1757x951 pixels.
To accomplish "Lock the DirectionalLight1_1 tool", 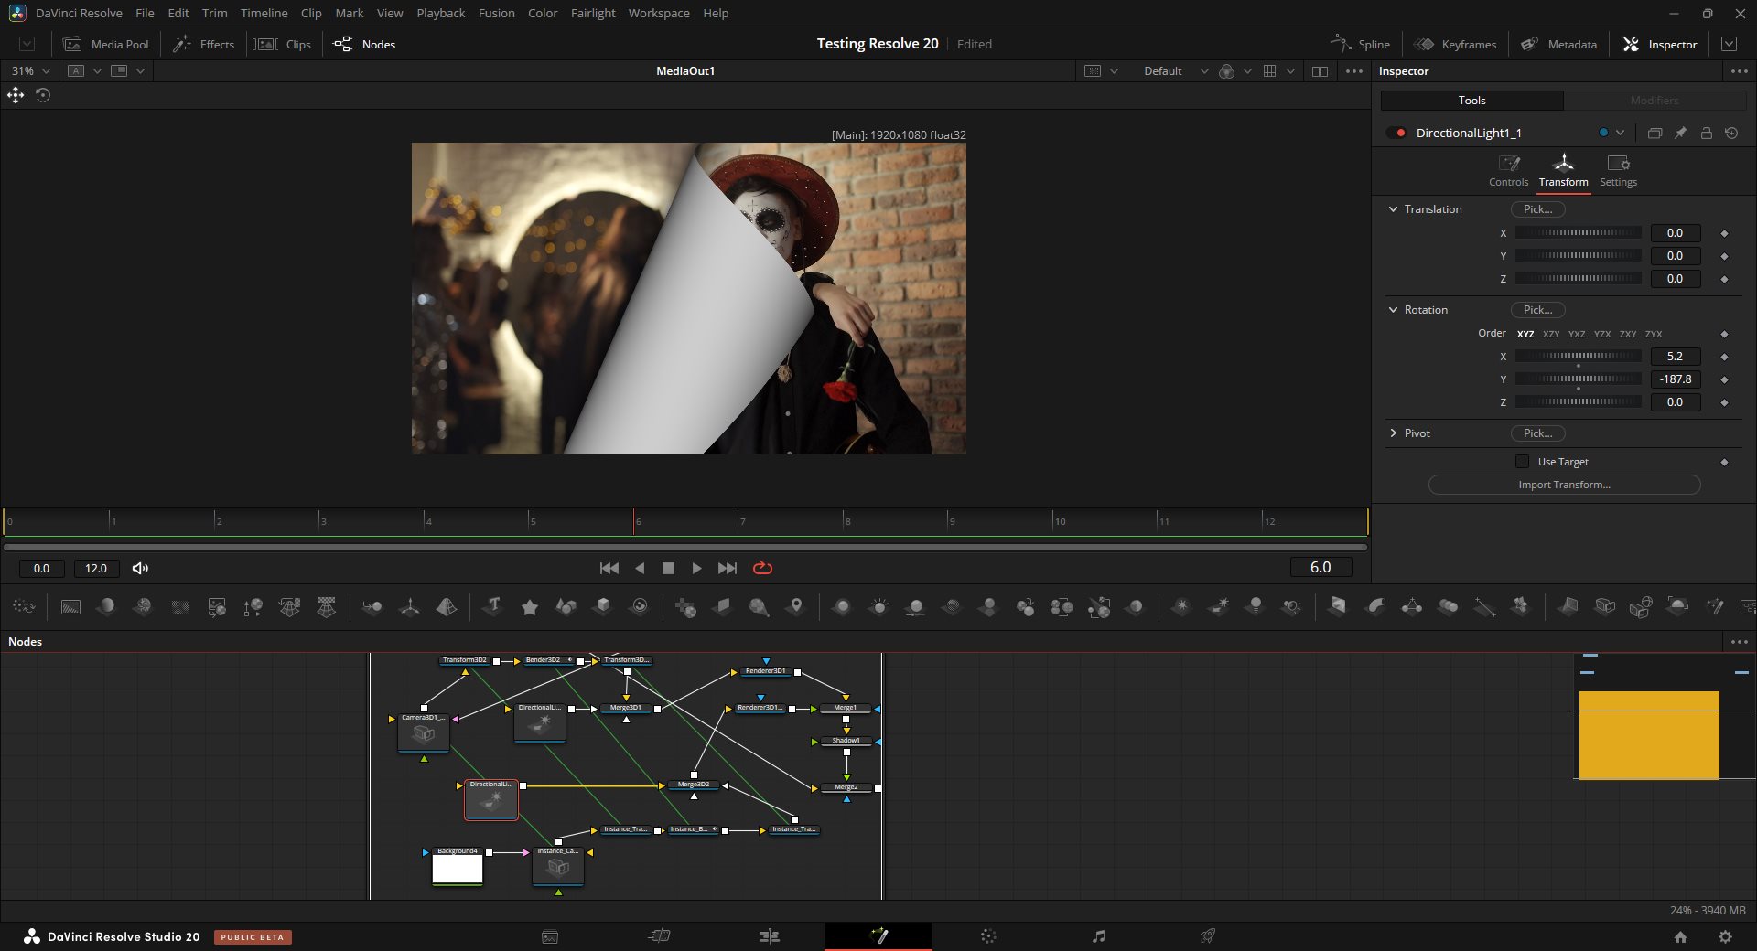I will (x=1706, y=133).
